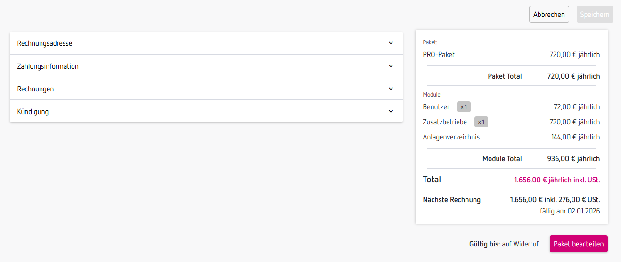621x262 pixels.
Task: Open the Kündigung section title
Action: 33,112
